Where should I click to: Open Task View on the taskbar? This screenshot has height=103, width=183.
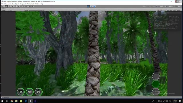pos(7,101)
